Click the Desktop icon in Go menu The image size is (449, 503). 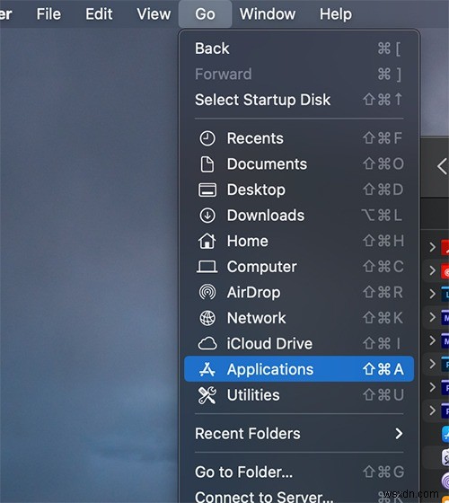point(207,190)
